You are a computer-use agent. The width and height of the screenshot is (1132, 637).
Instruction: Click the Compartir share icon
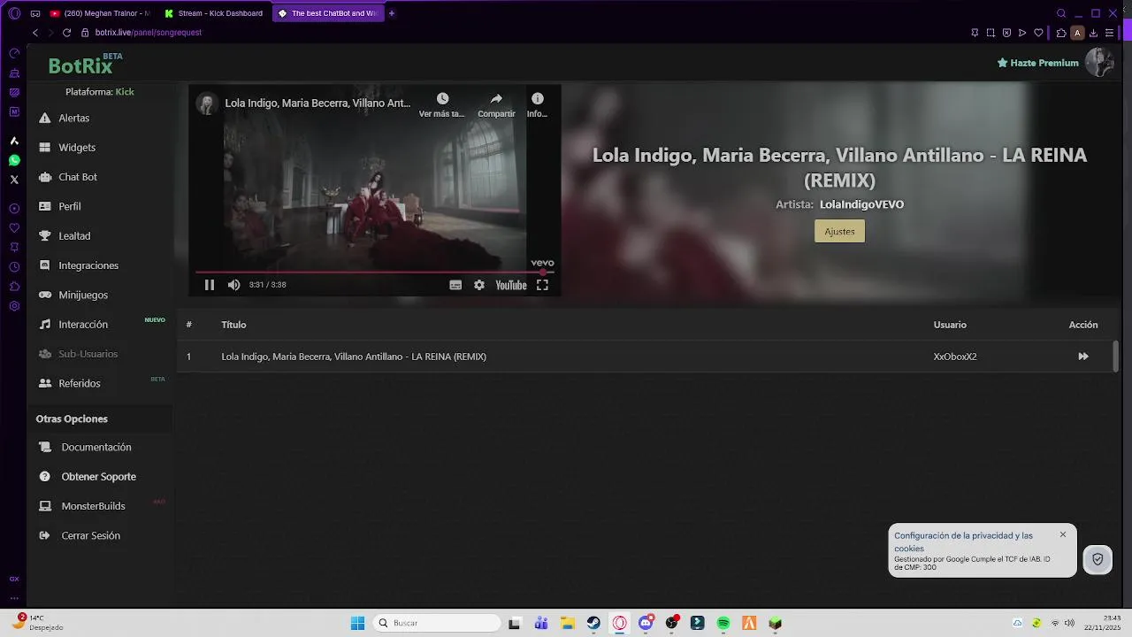[x=496, y=99]
